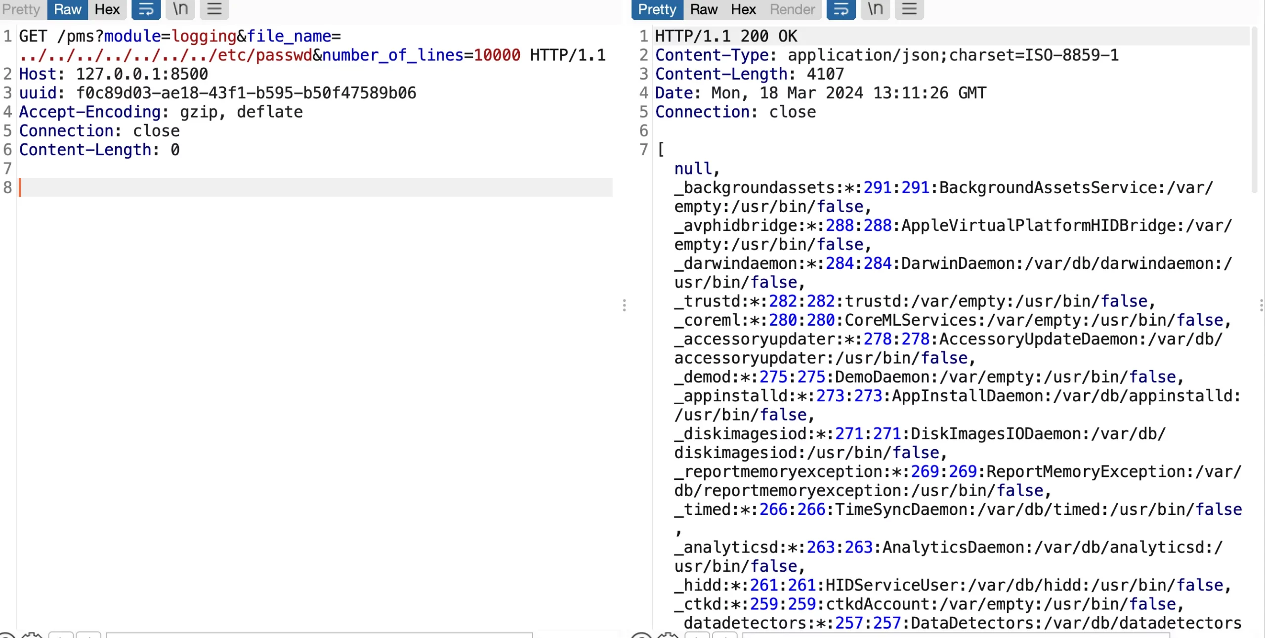Click the response Content-Type application/json header
The height and width of the screenshot is (638, 1265).
coord(887,55)
